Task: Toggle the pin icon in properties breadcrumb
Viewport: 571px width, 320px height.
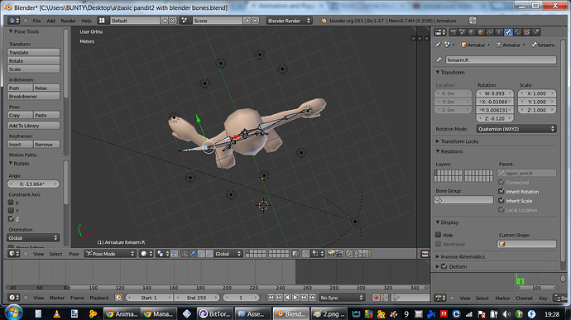Action: tap(438, 45)
